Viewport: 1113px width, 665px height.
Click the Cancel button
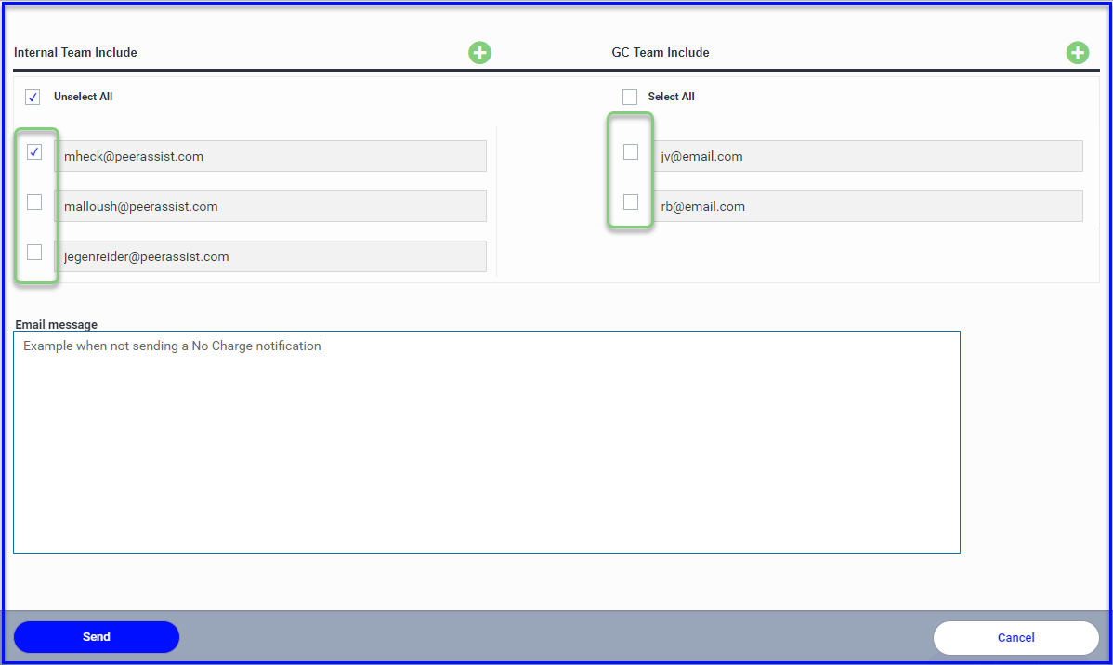pyautogui.click(x=1016, y=638)
